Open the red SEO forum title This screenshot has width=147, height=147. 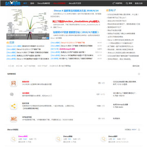pyautogui.click(x=26, y=93)
